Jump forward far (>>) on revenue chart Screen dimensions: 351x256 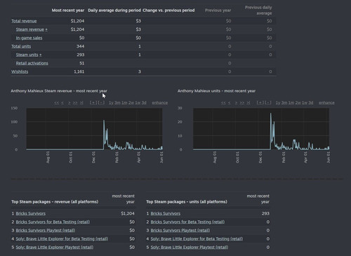point(75,103)
